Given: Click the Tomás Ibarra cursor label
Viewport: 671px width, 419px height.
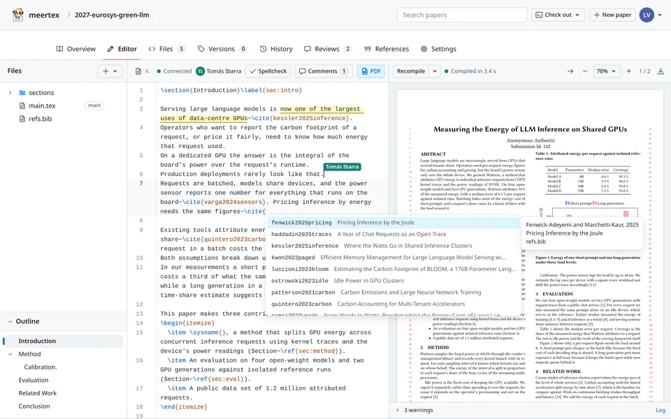Looking at the screenshot, I should pos(342,167).
